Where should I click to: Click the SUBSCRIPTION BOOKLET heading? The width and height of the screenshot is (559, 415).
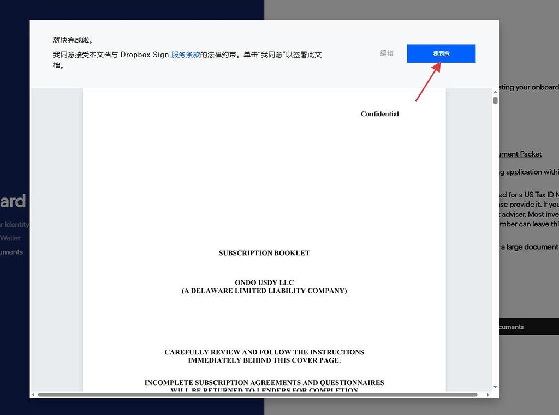[x=264, y=253]
